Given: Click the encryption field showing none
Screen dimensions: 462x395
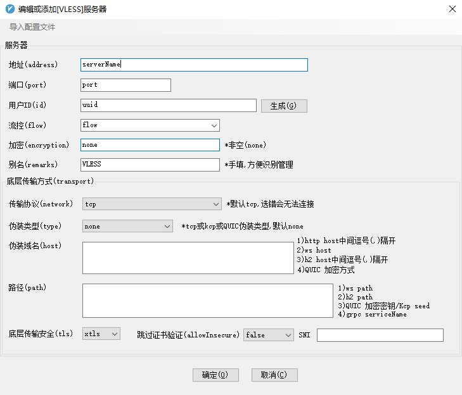Looking at the screenshot, I should [150, 145].
